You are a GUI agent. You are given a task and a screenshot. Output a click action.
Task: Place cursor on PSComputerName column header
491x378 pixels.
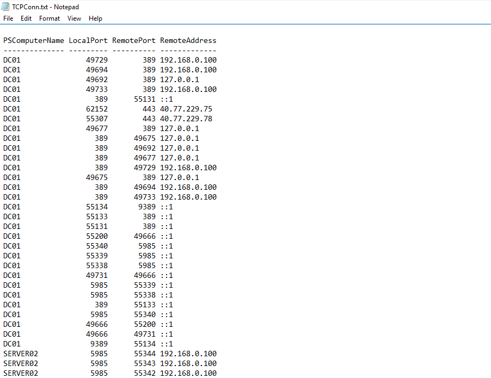(x=34, y=40)
